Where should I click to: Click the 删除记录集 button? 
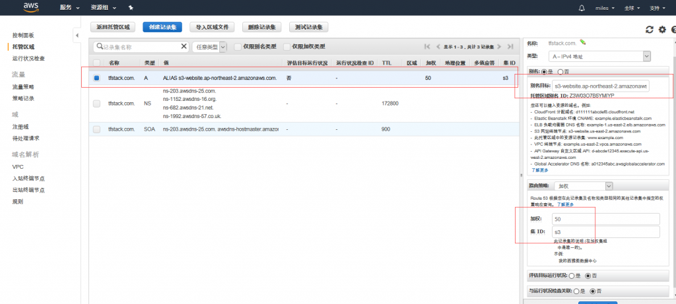pyautogui.click(x=261, y=27)
